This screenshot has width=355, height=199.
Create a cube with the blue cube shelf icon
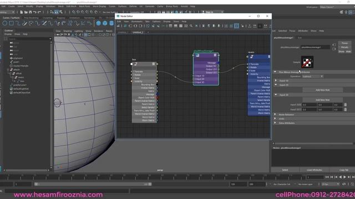pos(105,23)
